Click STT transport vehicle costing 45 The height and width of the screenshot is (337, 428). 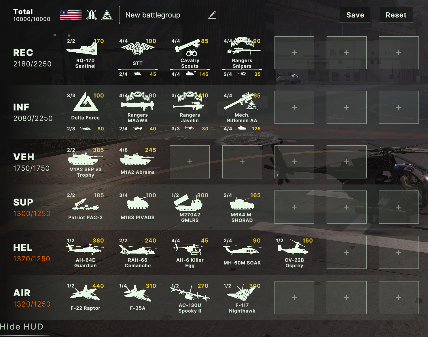pyautogui.click(x=138, y=74)
